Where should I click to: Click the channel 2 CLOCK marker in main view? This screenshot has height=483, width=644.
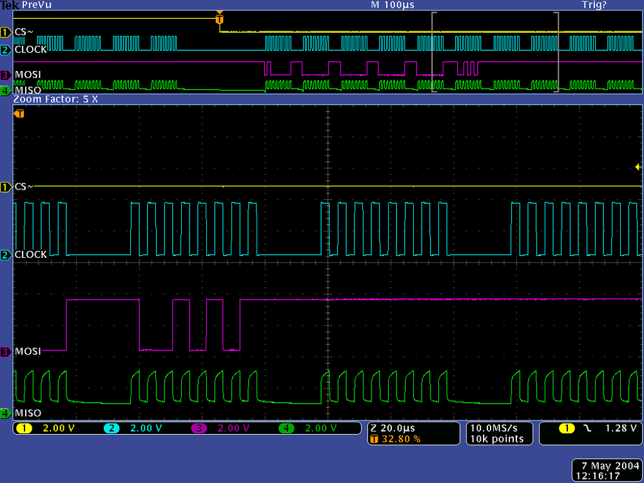(x=6, y=255)
